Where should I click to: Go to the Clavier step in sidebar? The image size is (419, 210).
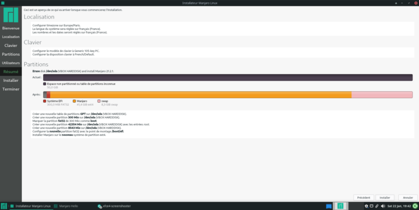pyautogui.click(x=11, y=45)
